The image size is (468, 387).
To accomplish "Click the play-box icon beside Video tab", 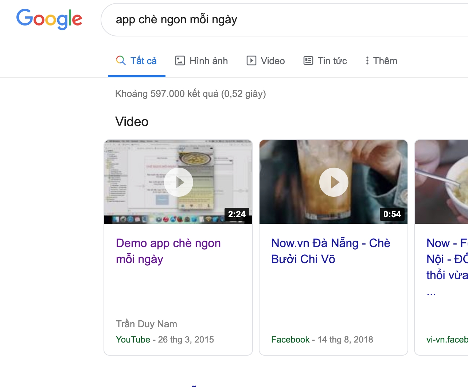I will click(251, 60).
